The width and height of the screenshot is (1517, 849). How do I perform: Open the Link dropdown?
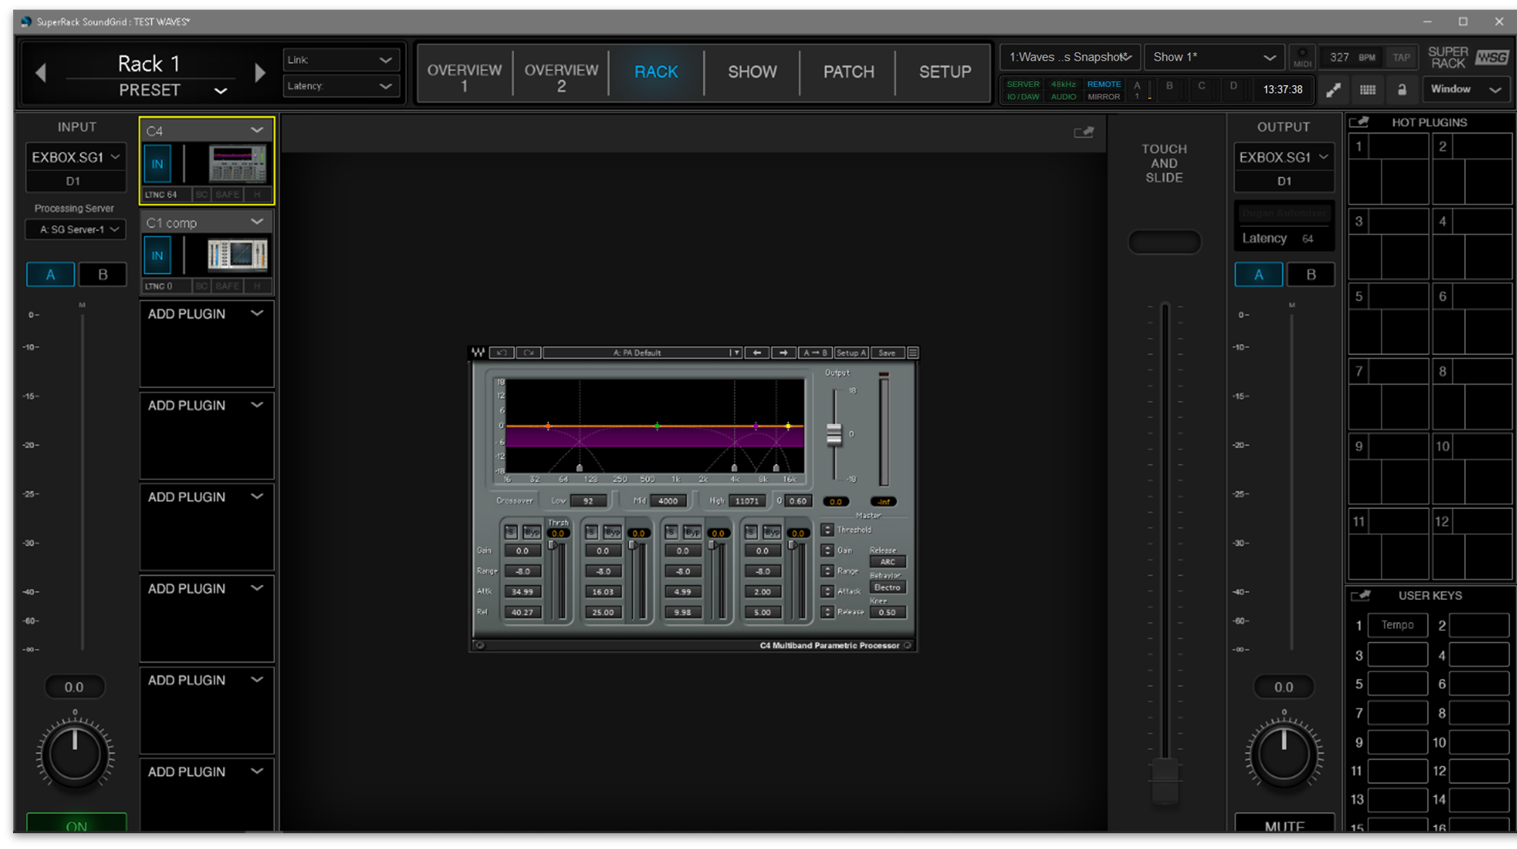(341, 60)
